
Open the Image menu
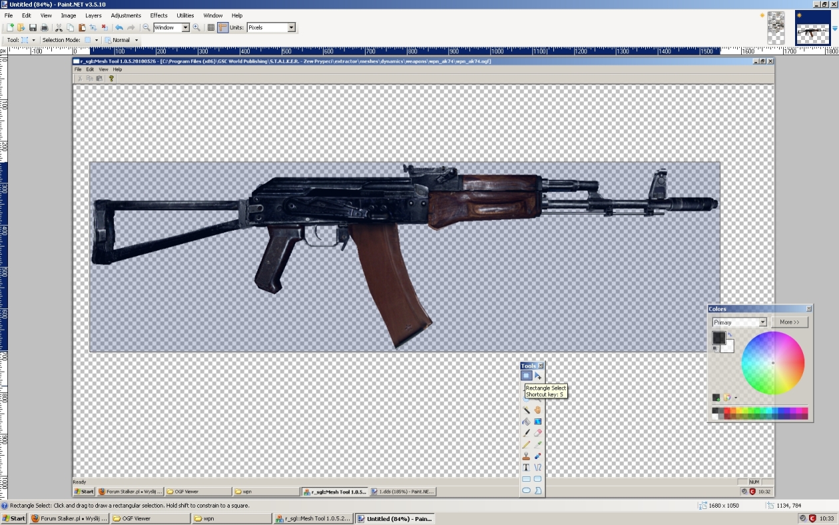click(69, 15)
